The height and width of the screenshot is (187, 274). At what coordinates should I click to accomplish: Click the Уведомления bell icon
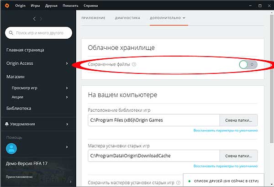point(7,124)
